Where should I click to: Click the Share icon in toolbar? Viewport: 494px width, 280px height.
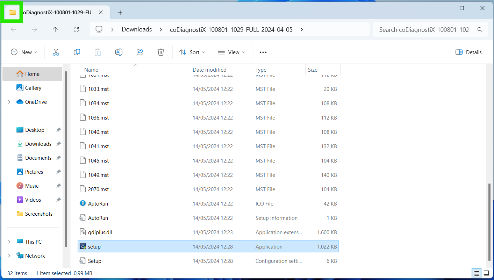(140, 52)
